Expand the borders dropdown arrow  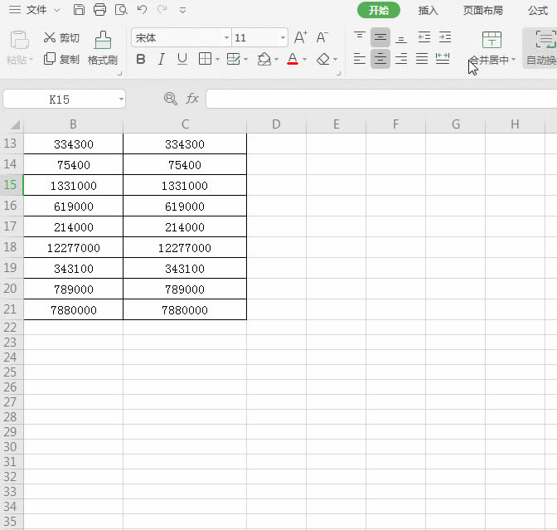pyautogui.click(x=217, y=59)
